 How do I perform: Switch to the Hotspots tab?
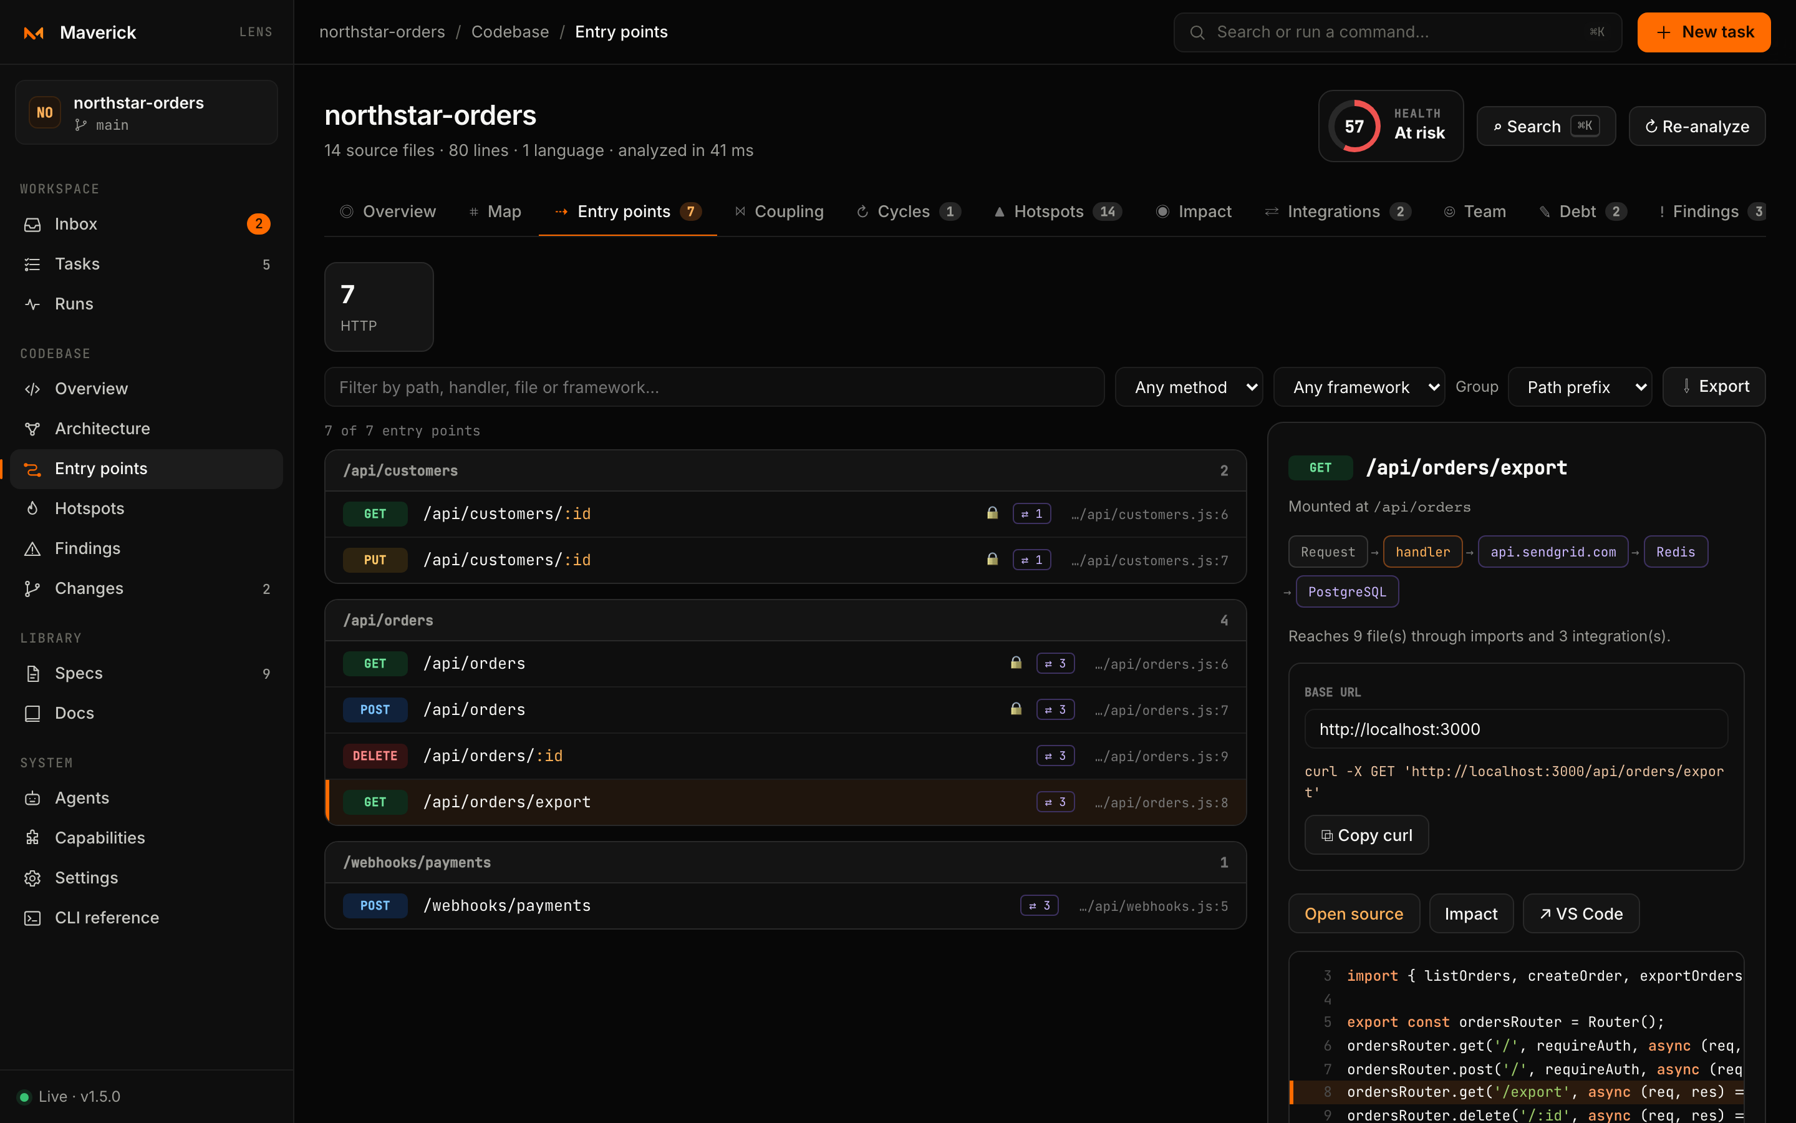pyautogui.click(x=1058, y=211)
